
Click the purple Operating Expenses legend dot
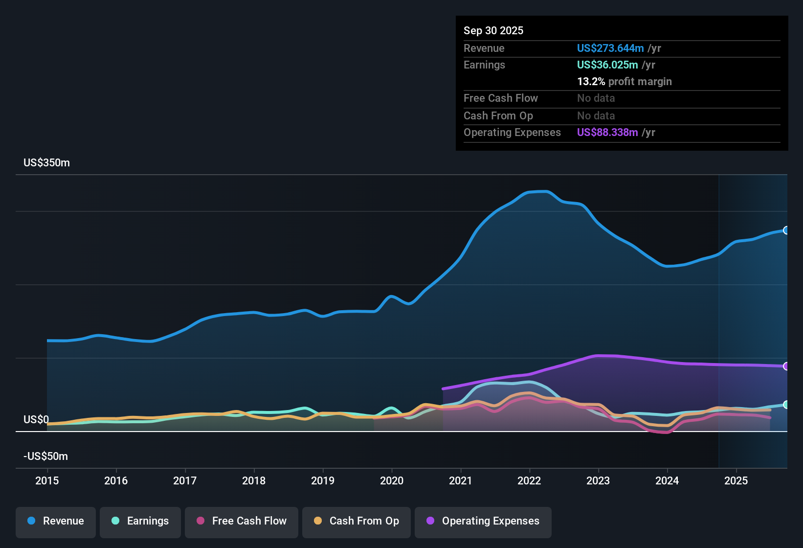430,522
